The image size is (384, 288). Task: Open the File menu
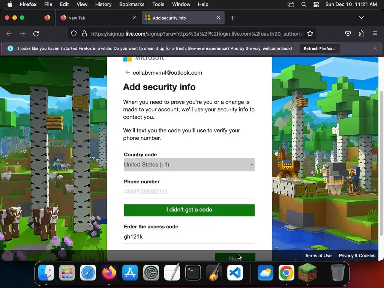[48, 4]
